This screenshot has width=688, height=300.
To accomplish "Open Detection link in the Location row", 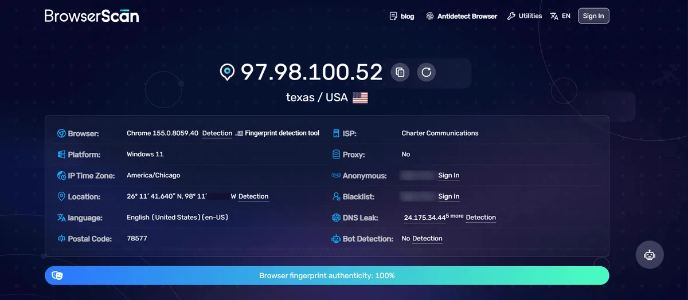I will pyautogui.click(x=253, y=196).
